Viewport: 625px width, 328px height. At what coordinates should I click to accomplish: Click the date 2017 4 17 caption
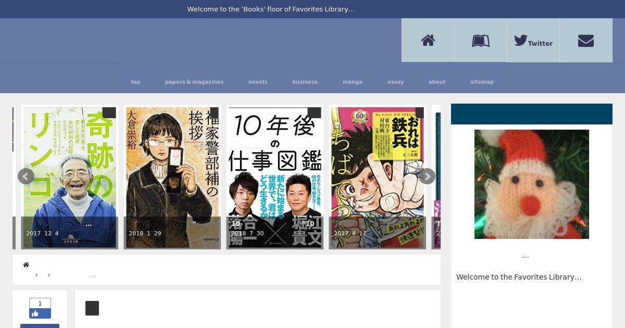[350, 233]
